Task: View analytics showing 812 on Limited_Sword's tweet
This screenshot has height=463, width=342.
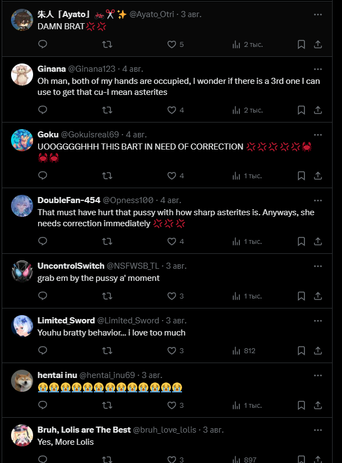Action: point(244,351)
